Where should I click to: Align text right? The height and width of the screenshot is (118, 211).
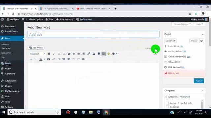[x=84, y=54]
